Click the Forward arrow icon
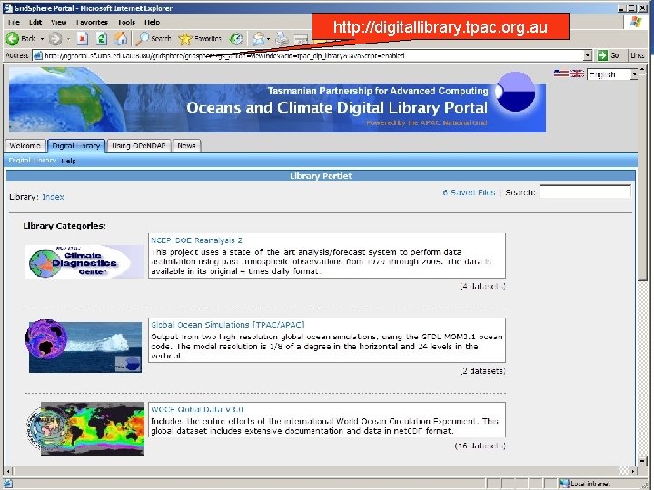 [x=55, y=39]
